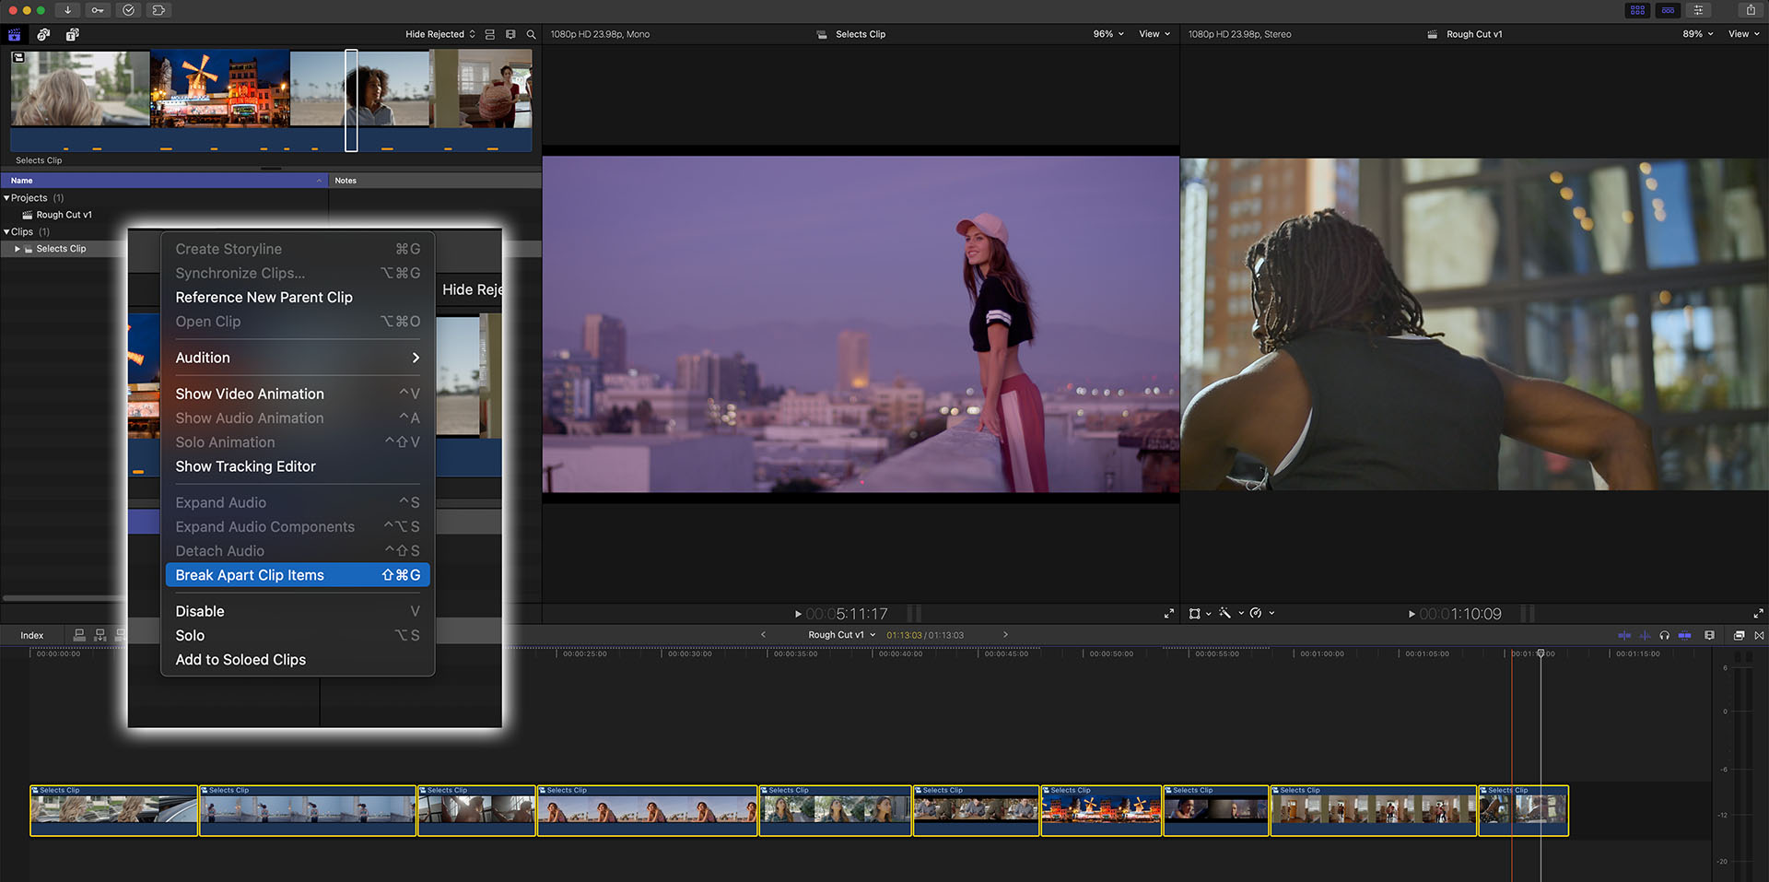Image resolution: width=1769 pixels, height=882 pixels.
Task: Click the browser search magnifier icon
Action: pyautogui.click(x=531, y=34)
